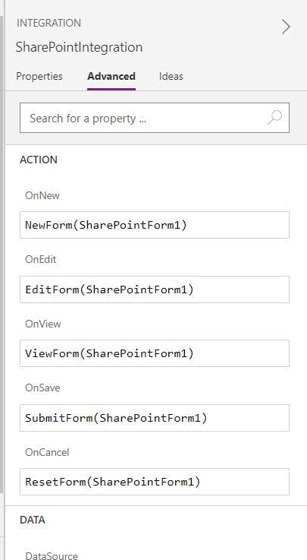307x560 pixels.
Task: Edit the OnEdit formula EditForm(SharePointForm1)
Action: pos(155,289)
